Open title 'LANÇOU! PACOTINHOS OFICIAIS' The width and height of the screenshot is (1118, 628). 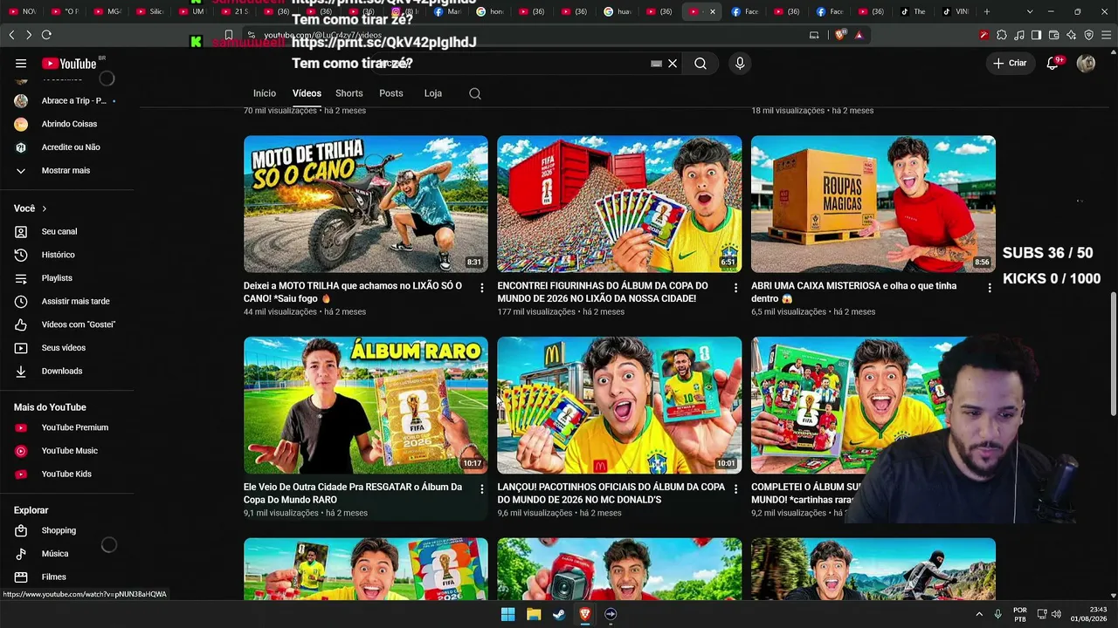point(611,494)
